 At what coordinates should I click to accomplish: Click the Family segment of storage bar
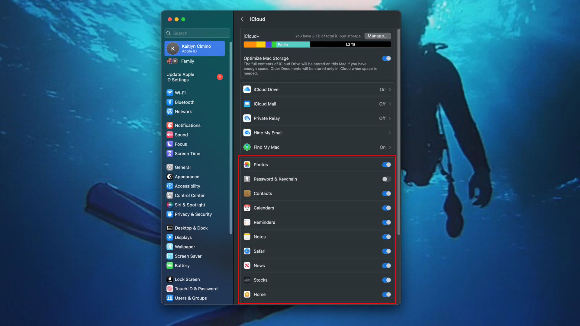(293, 45)
